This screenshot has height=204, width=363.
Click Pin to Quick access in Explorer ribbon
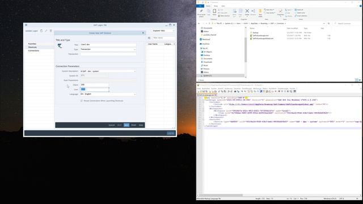click(x=201, y=12)
